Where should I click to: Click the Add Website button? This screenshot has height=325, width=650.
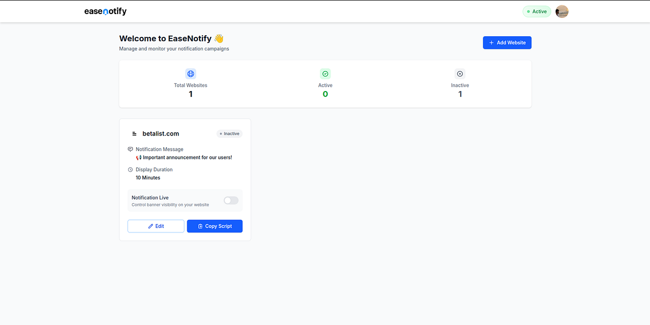coord(507,42)
